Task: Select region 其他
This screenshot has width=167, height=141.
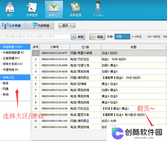Action: tap(15, 94)
